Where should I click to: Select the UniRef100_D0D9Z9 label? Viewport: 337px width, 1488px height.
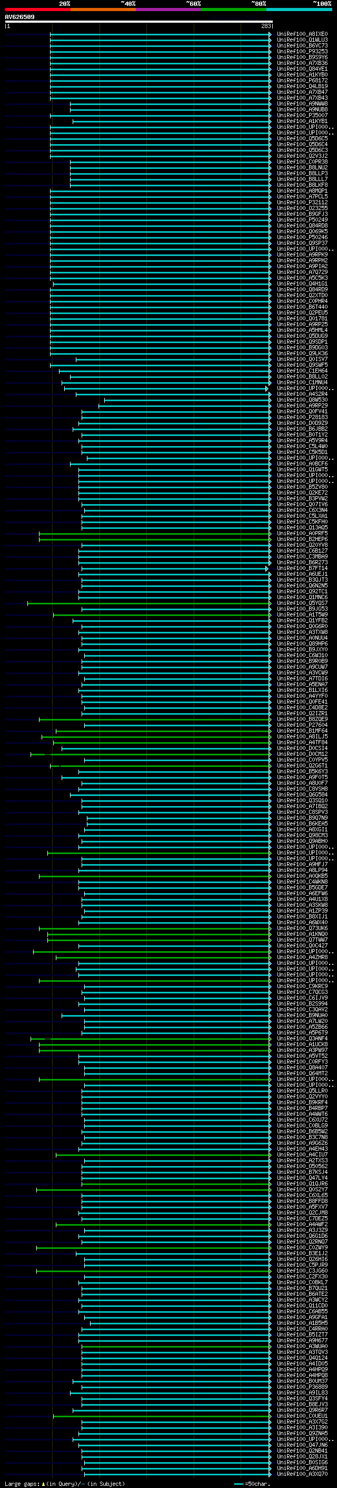coord(302,423)
